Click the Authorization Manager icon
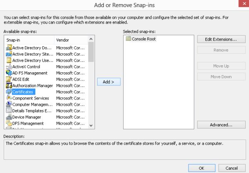Viewport: 249px width, 173px height. coord(9,85)
